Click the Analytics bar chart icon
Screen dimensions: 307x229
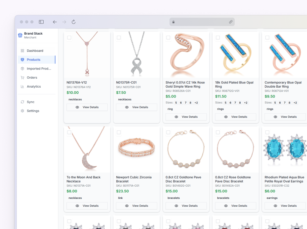[22, 86]
